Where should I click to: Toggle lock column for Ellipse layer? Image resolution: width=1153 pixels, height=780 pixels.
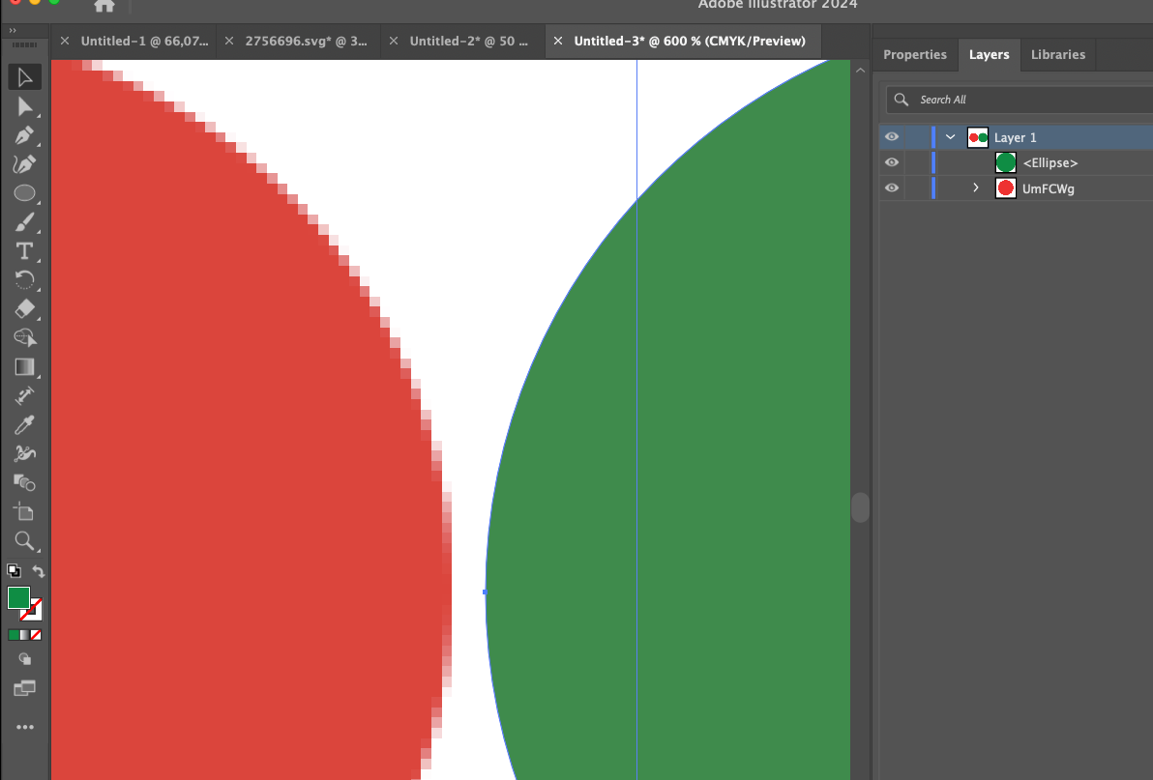coord(916,162)
